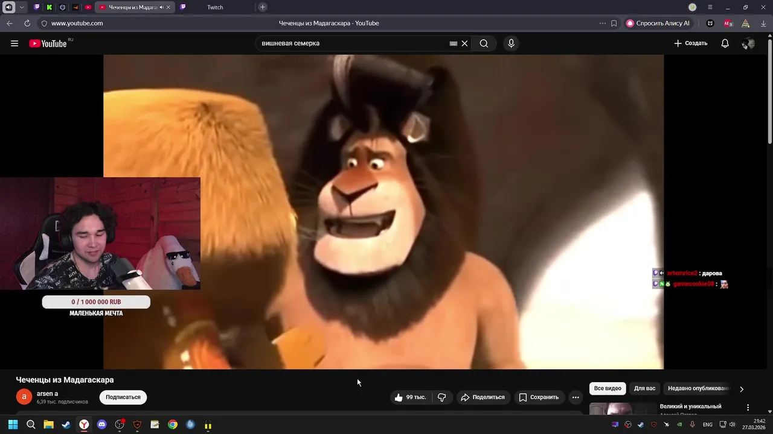The height and width of the screenshot is (434, 773).
Task: Clear the search text with the X
Action: [x=464, y=43]
